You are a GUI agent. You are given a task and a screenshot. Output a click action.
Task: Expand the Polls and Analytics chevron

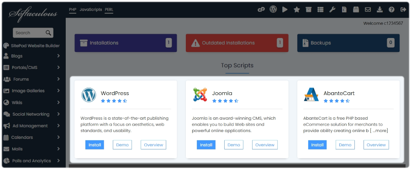(x=58, y=160)
